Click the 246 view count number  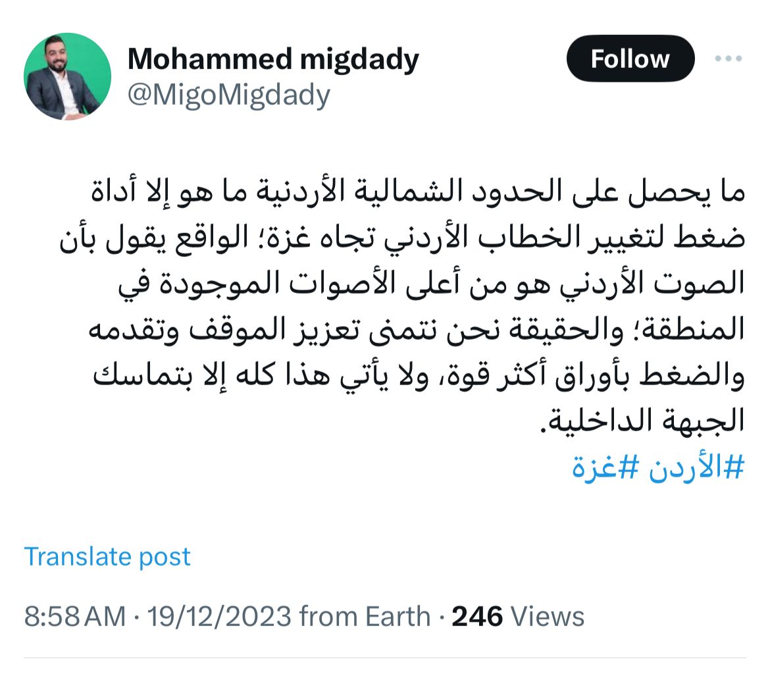[x=477, y=616]
